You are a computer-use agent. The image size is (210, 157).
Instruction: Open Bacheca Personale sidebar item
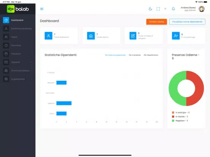tap(17, 28)
